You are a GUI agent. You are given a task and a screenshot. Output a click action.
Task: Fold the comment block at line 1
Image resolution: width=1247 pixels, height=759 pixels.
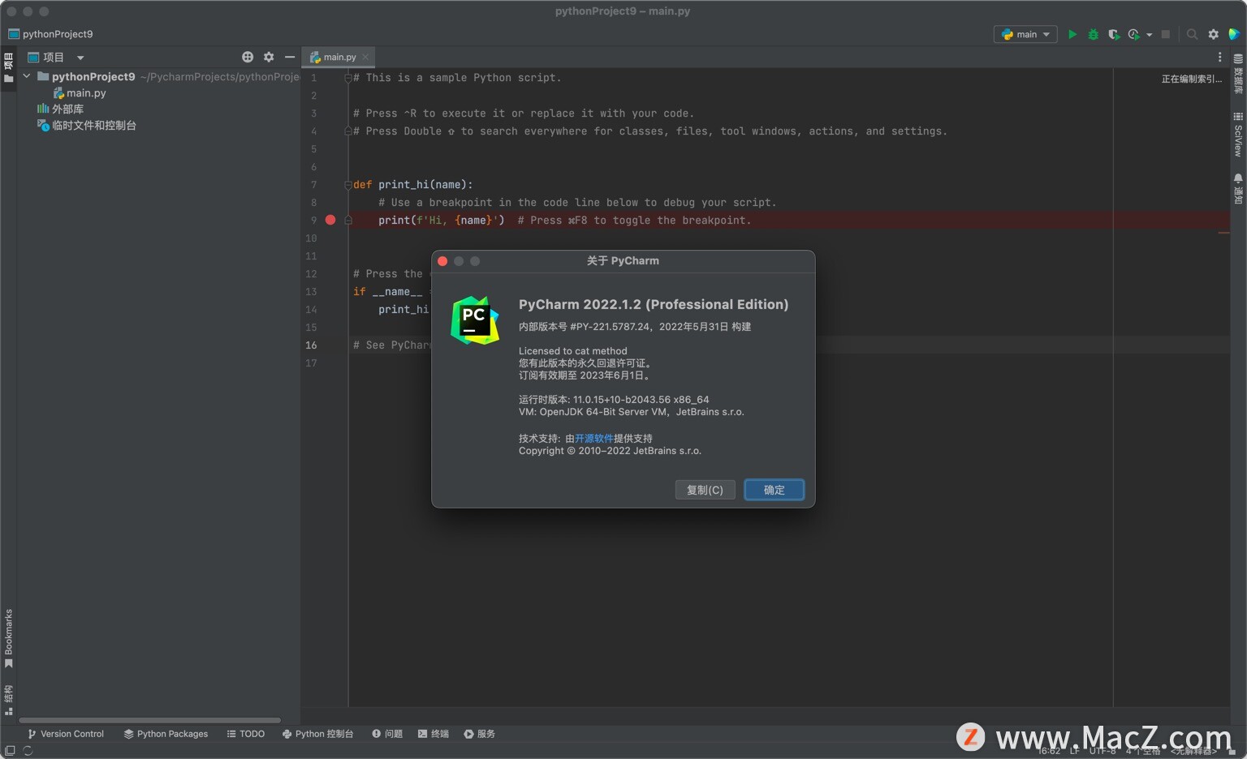click(348, 78)
